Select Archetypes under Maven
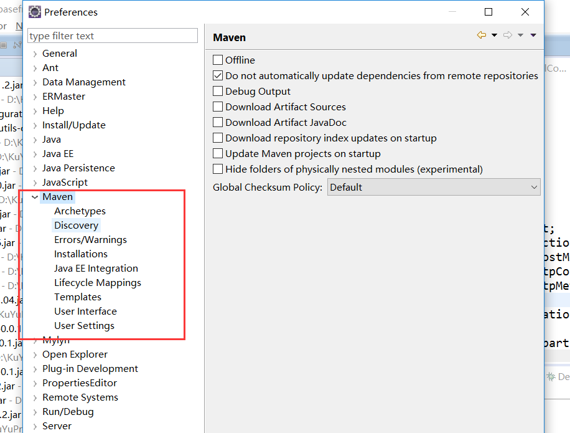This screenshot has width=570, height=433. (80, 211)
